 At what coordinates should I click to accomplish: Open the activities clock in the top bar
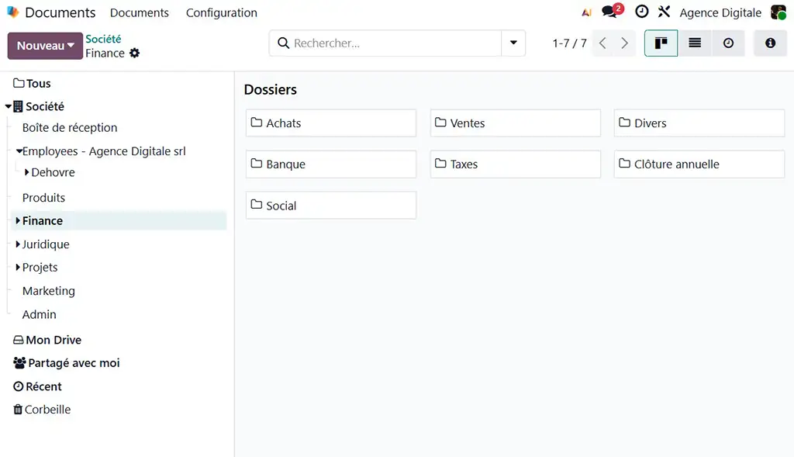tap(640, 12)
